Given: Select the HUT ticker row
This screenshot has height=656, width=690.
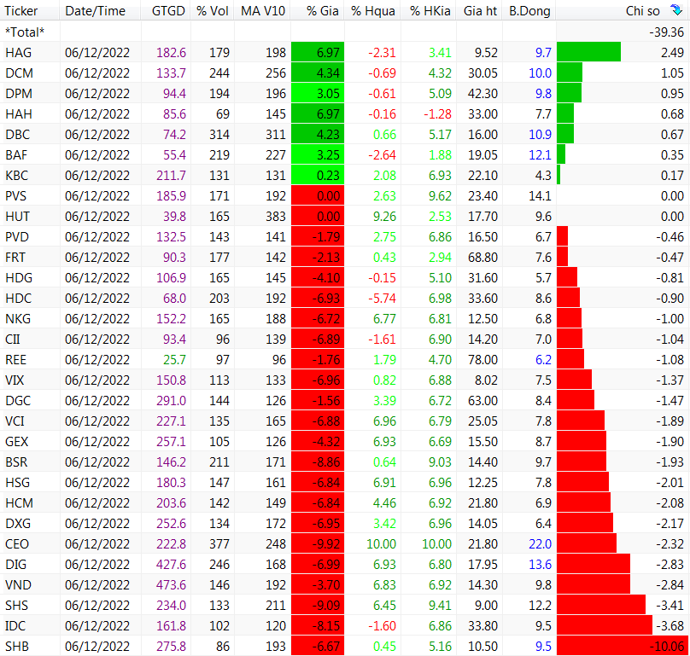Looking at the screenshot, I should [x=345, y=216].
